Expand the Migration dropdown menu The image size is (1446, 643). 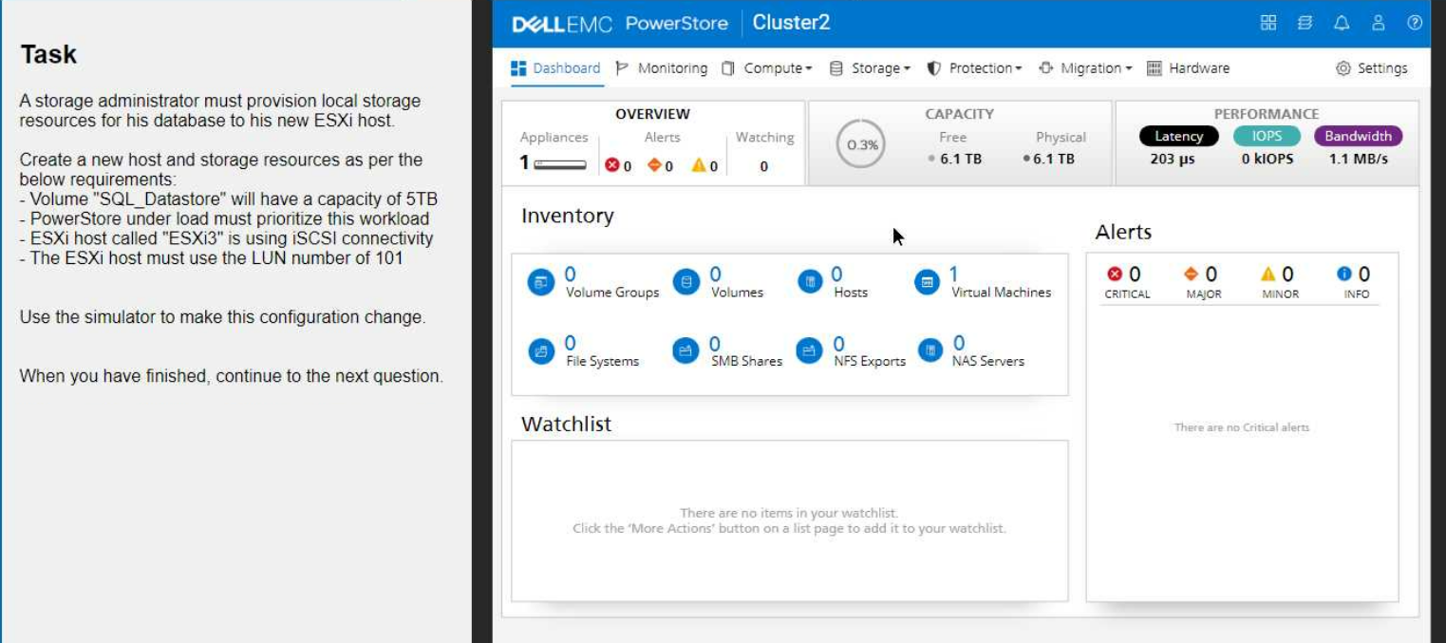point(1086,68)
